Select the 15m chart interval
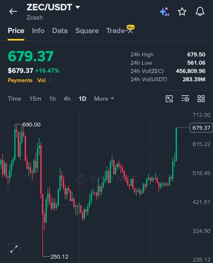Screen dimensions: 213x263 click(35, 99)
